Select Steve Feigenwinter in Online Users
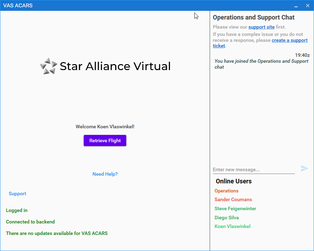This screenshot has width=314, height=251. pos(235,208)
